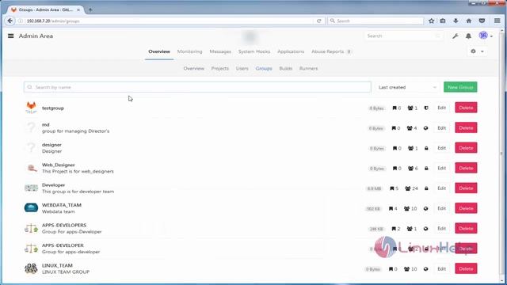Click the browser search field
This screenshot has width=507, height=285.
click(375, 21)
